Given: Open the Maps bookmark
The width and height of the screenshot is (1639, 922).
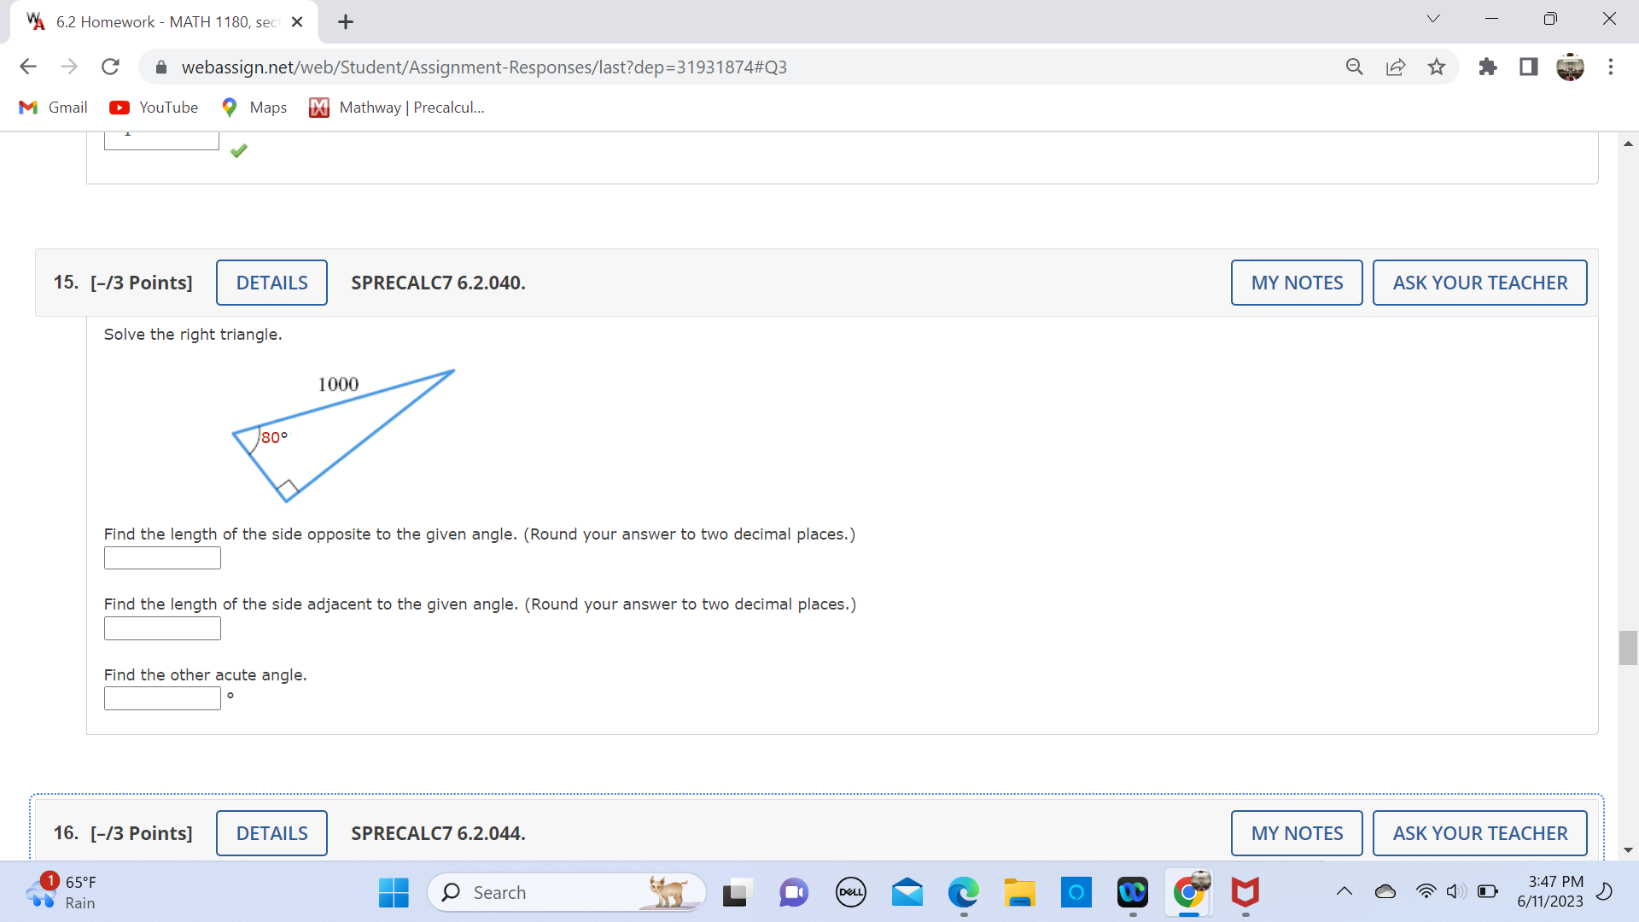Looking at the screenshot, I should [253, 107].
